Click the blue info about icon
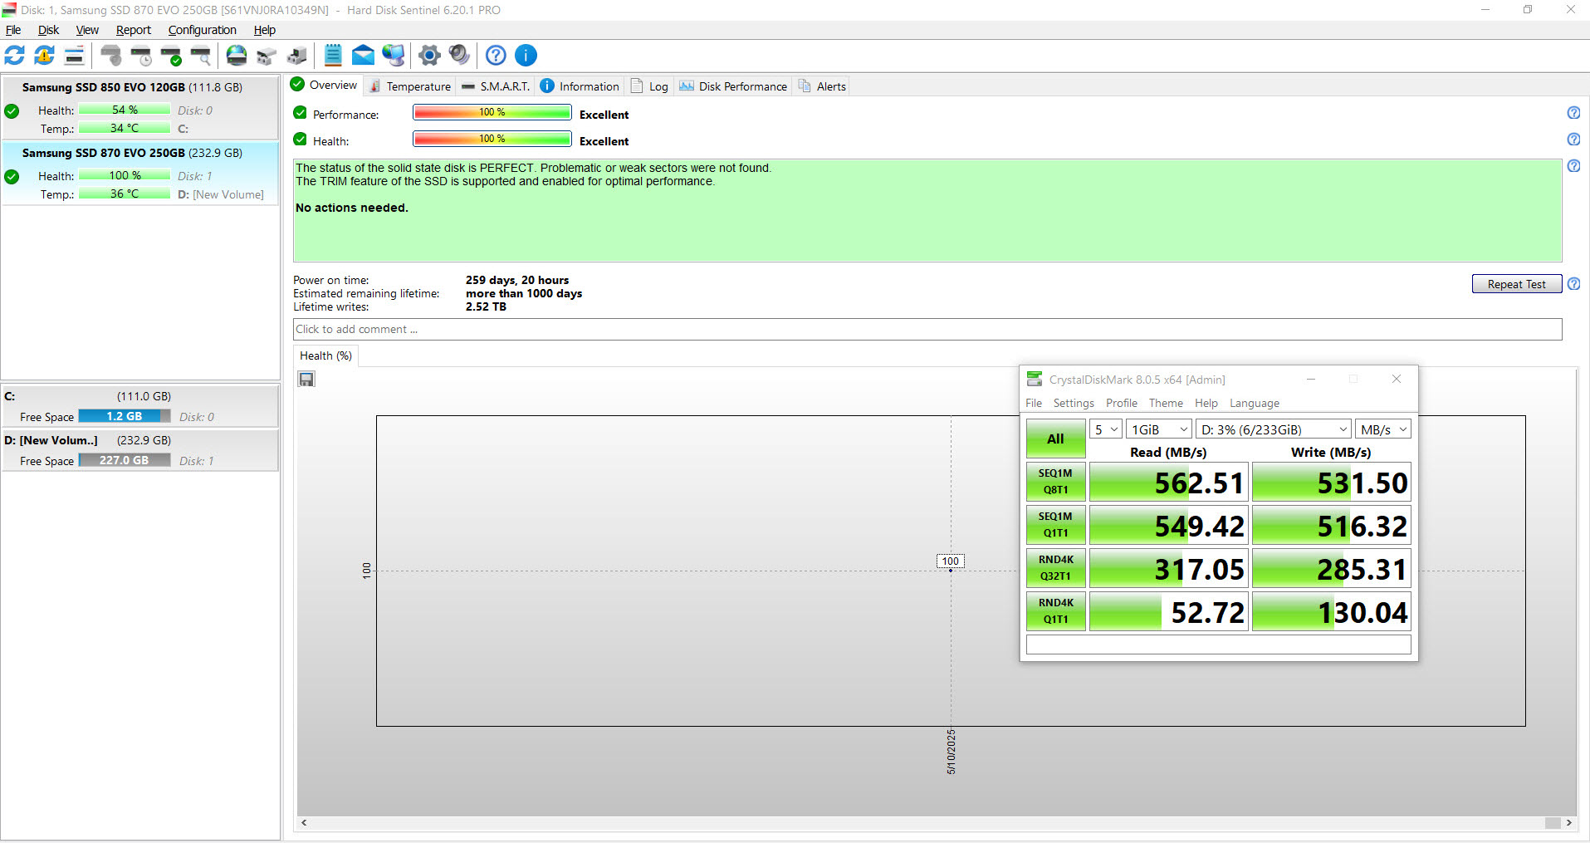The height and width of the screenshot is (843, 1590). [x=526, y=56]
